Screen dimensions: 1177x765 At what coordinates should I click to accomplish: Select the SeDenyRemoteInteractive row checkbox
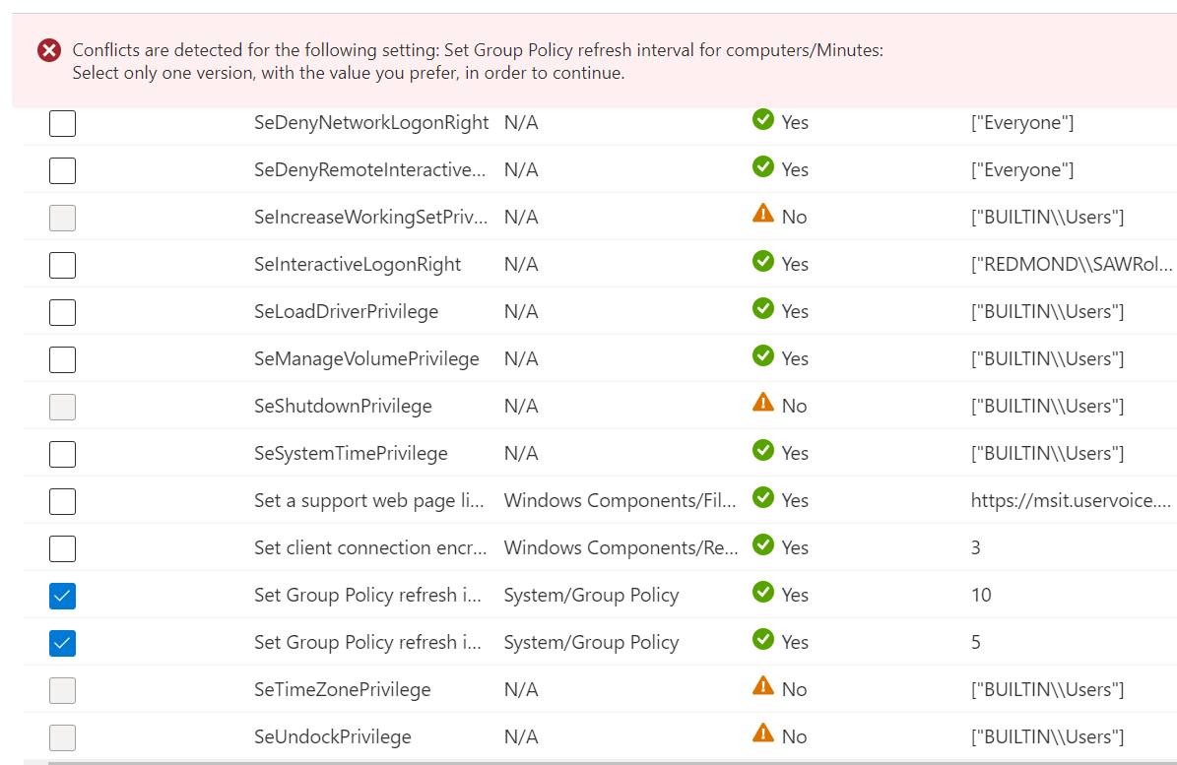[x=62, y=170]
